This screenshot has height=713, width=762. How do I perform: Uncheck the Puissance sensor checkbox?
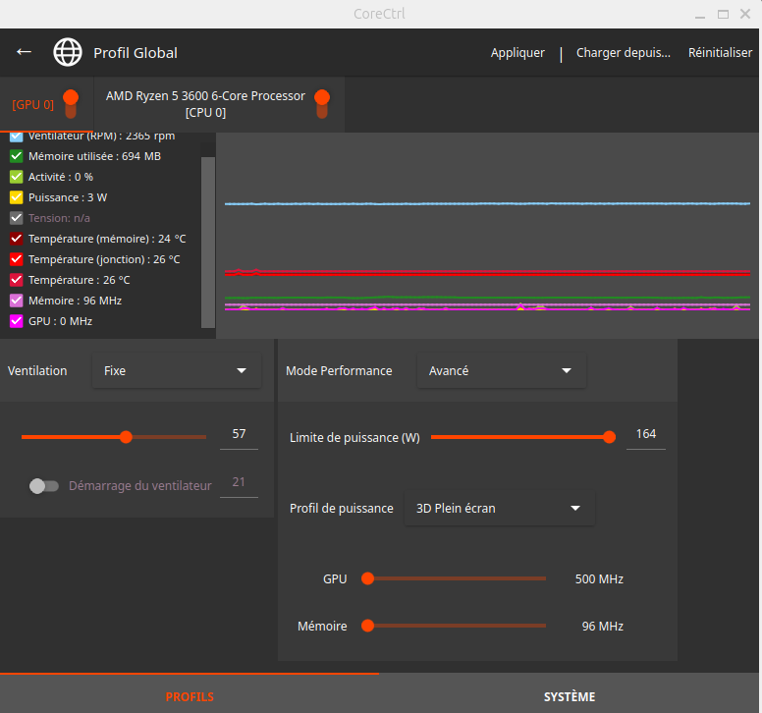[x=16, y=197]
